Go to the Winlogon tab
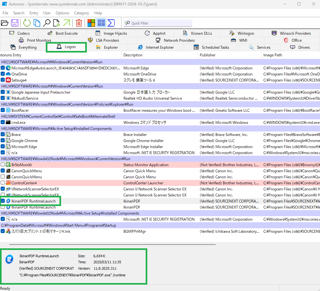 242,33
